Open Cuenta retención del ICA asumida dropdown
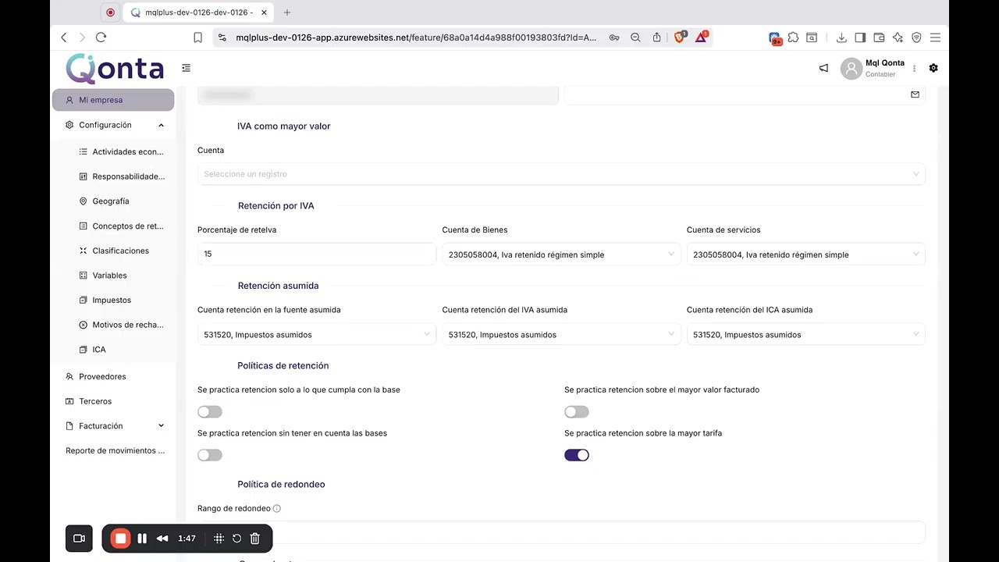Viewport: 999px width, 562px height. (806, 334)
